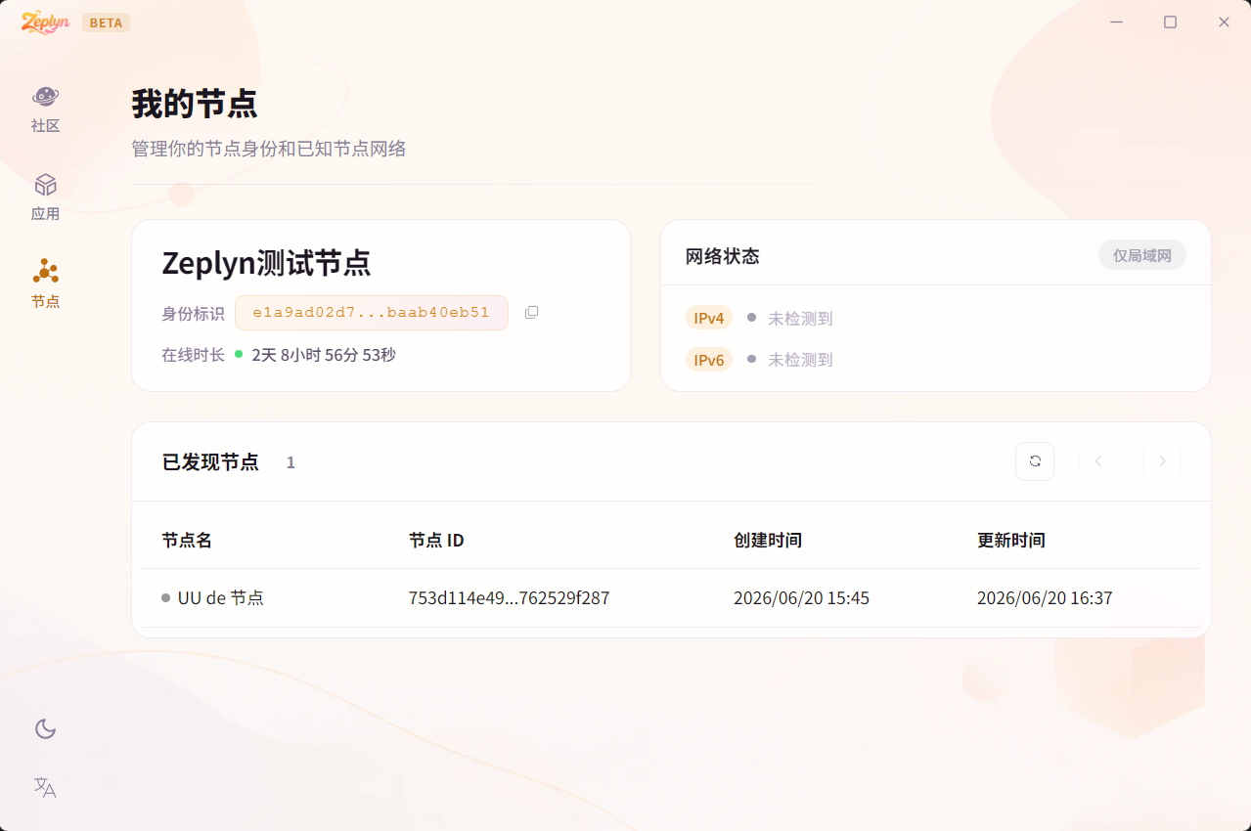Screen dimensions: 1251x831
Task: Click the 我的节点 page title
Action: coord(195,103)
